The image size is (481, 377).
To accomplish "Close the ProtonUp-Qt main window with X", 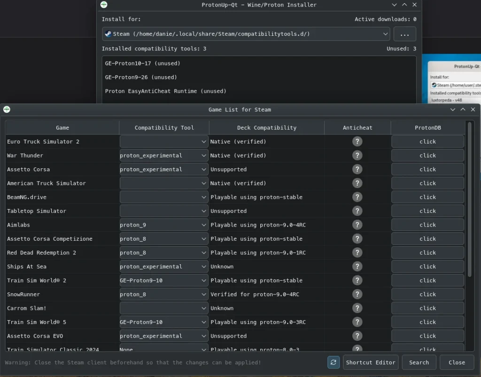I will click(x=414, y=5).
